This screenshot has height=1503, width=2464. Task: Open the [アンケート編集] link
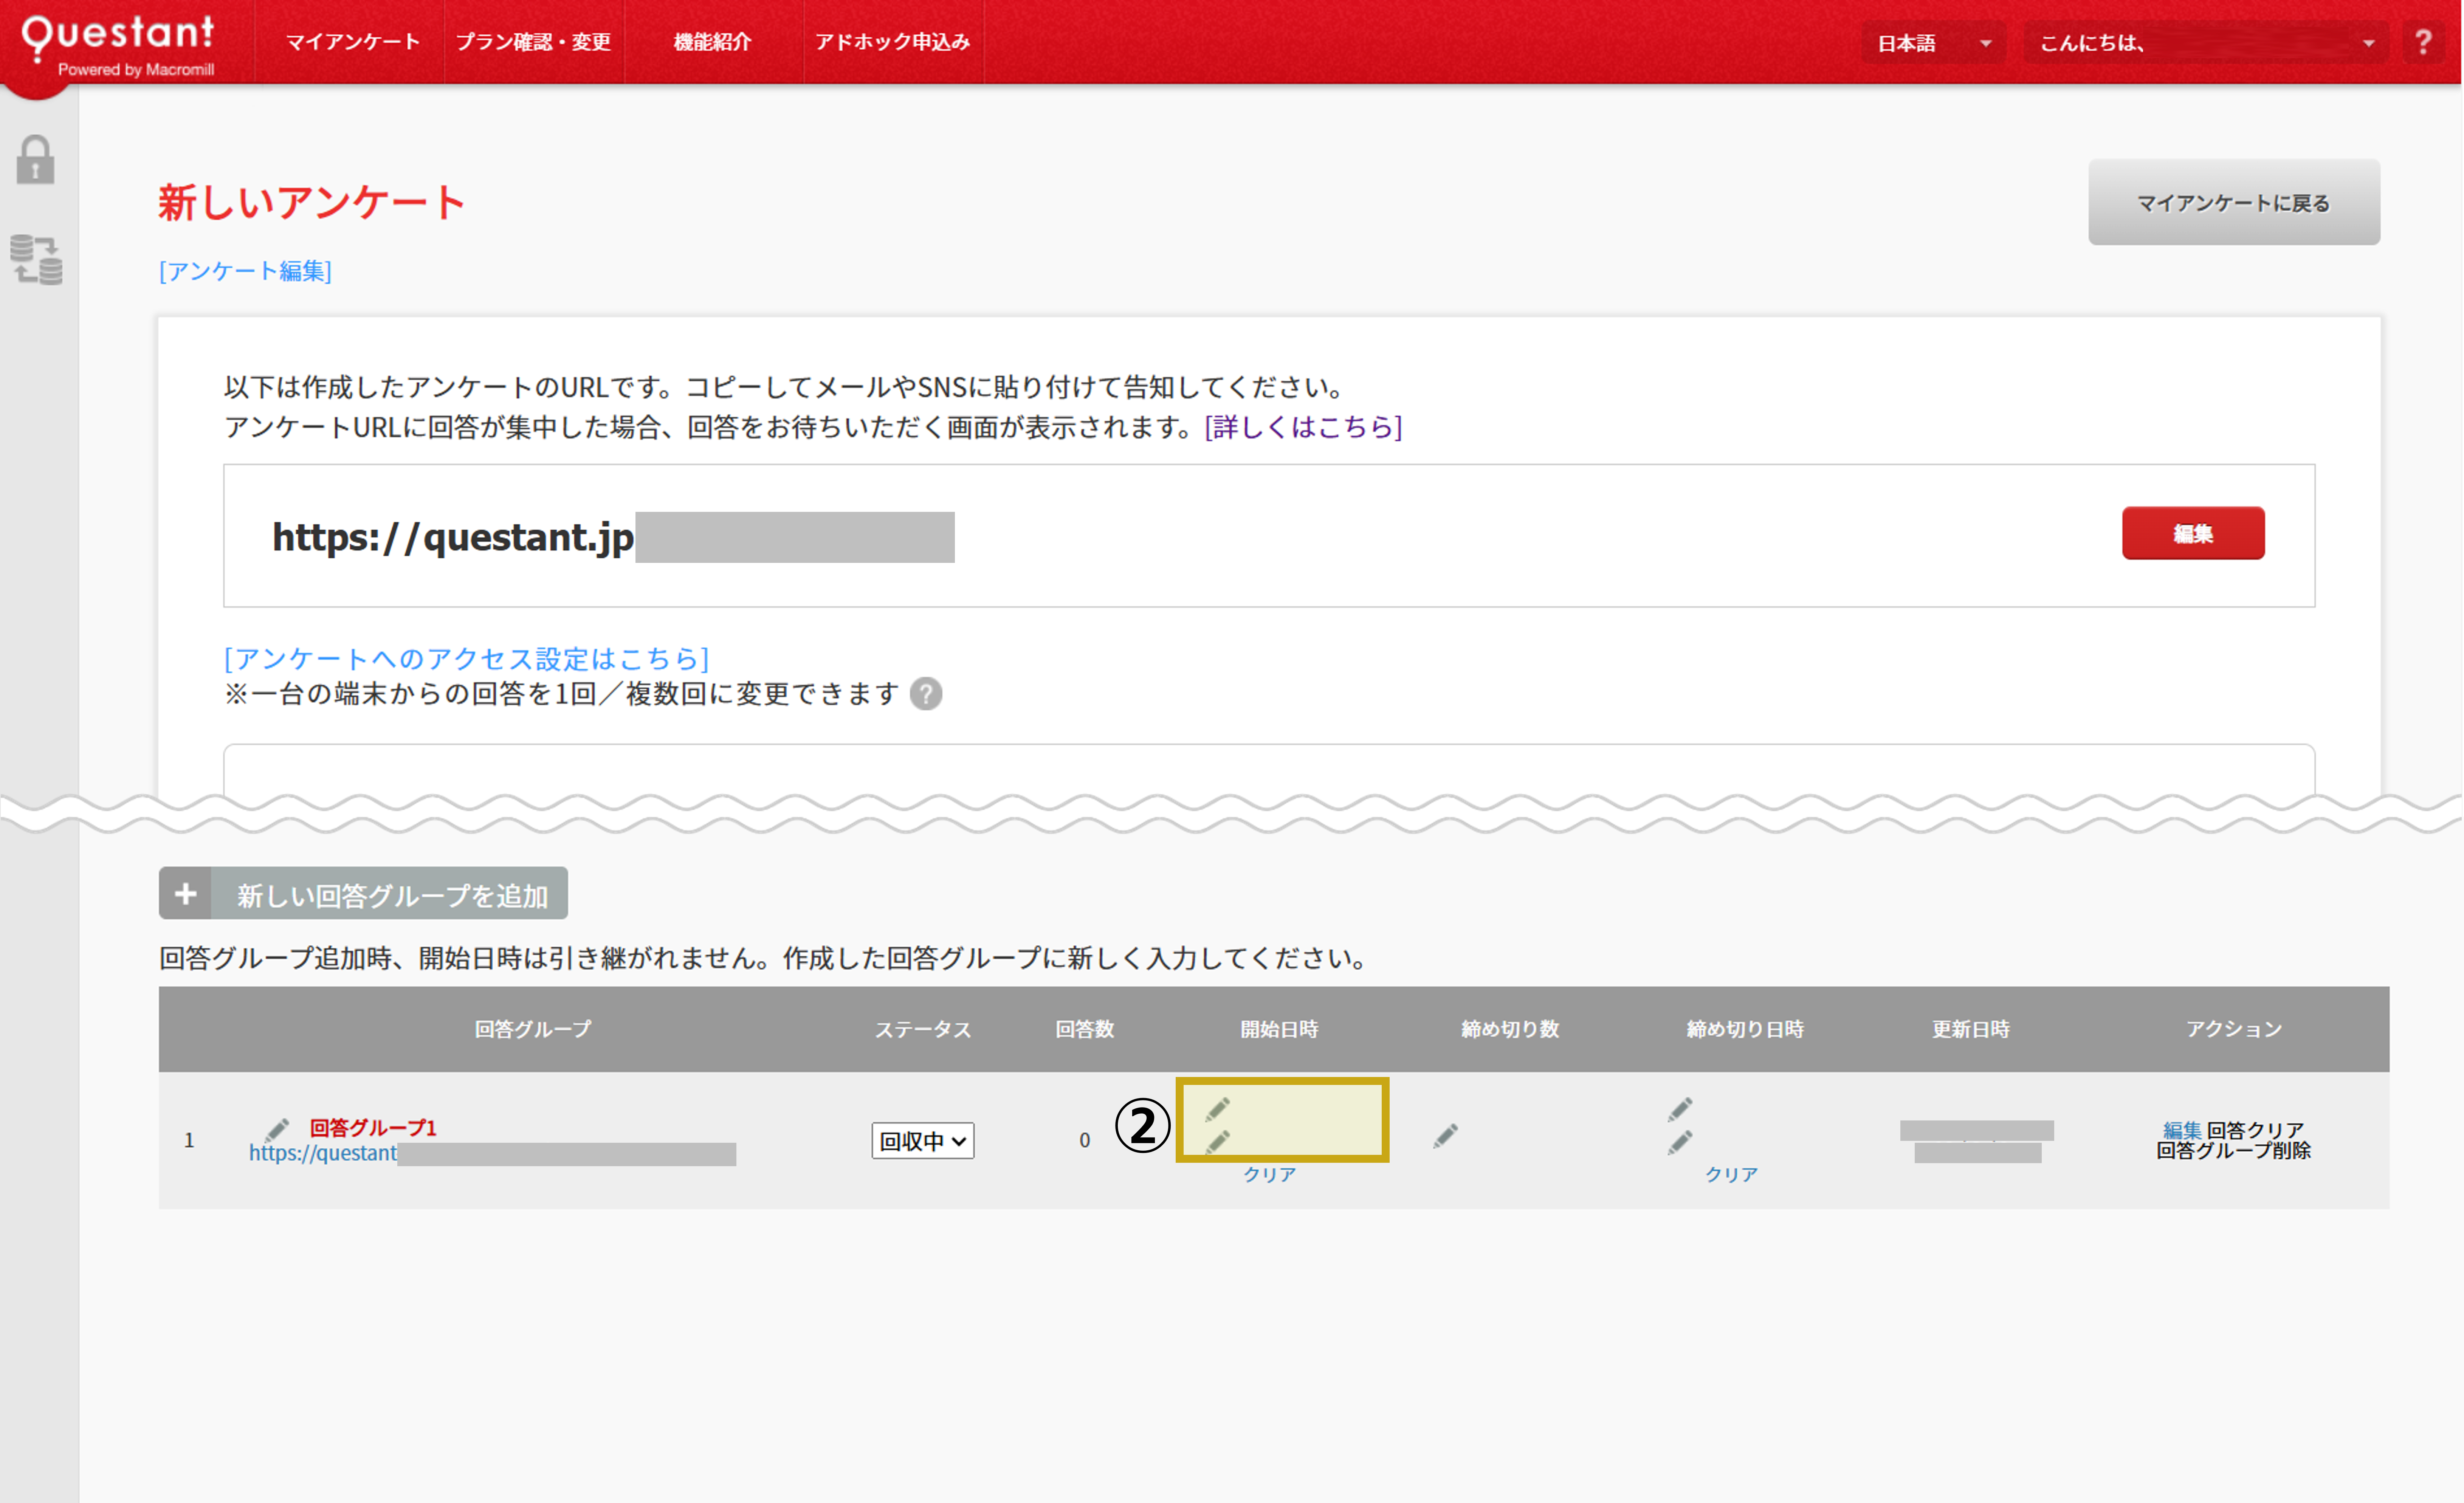245,271
